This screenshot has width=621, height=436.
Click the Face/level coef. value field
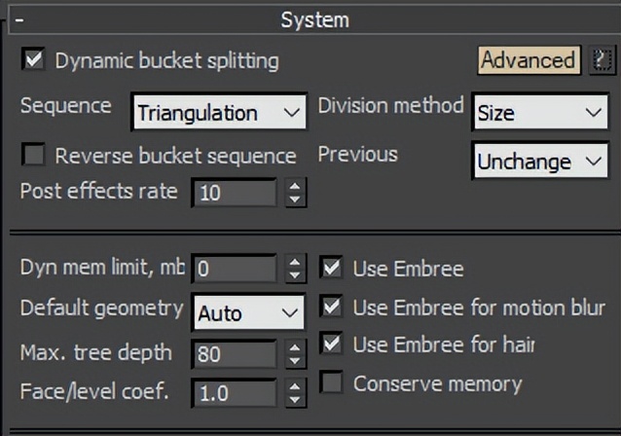click(x=234, y=394)
